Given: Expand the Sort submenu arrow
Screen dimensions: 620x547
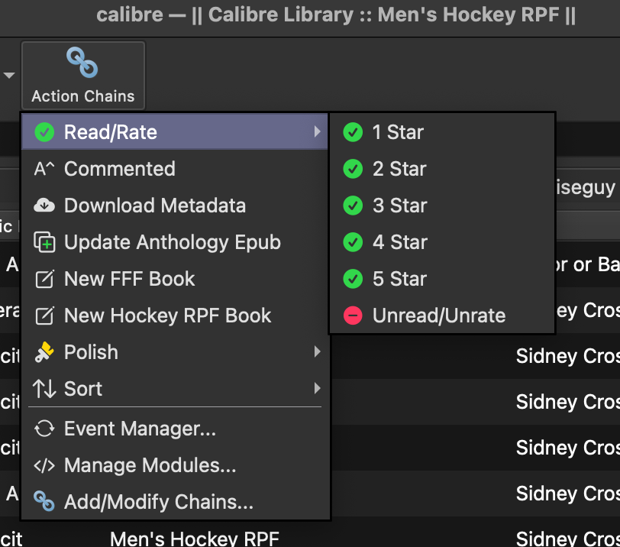Looking at the screenshot, I should click(x=317, y=389).
